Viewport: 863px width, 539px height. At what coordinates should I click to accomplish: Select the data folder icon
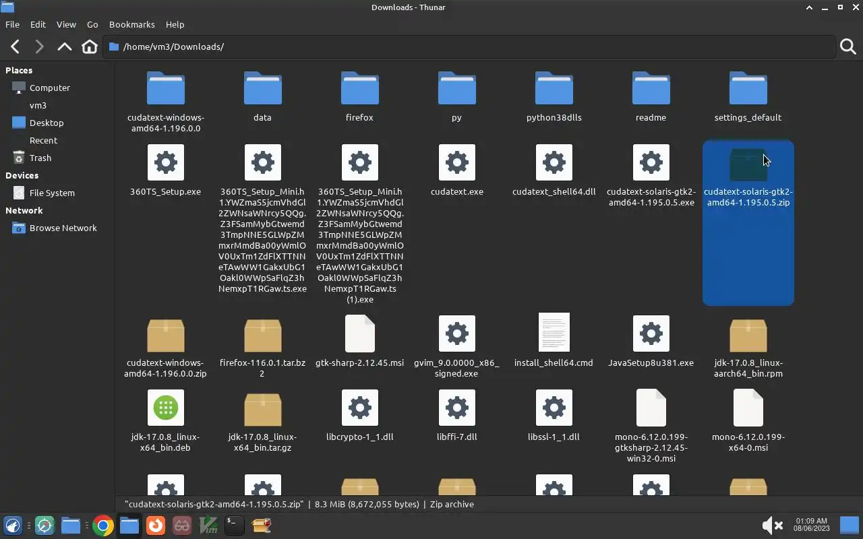point(262,88)
